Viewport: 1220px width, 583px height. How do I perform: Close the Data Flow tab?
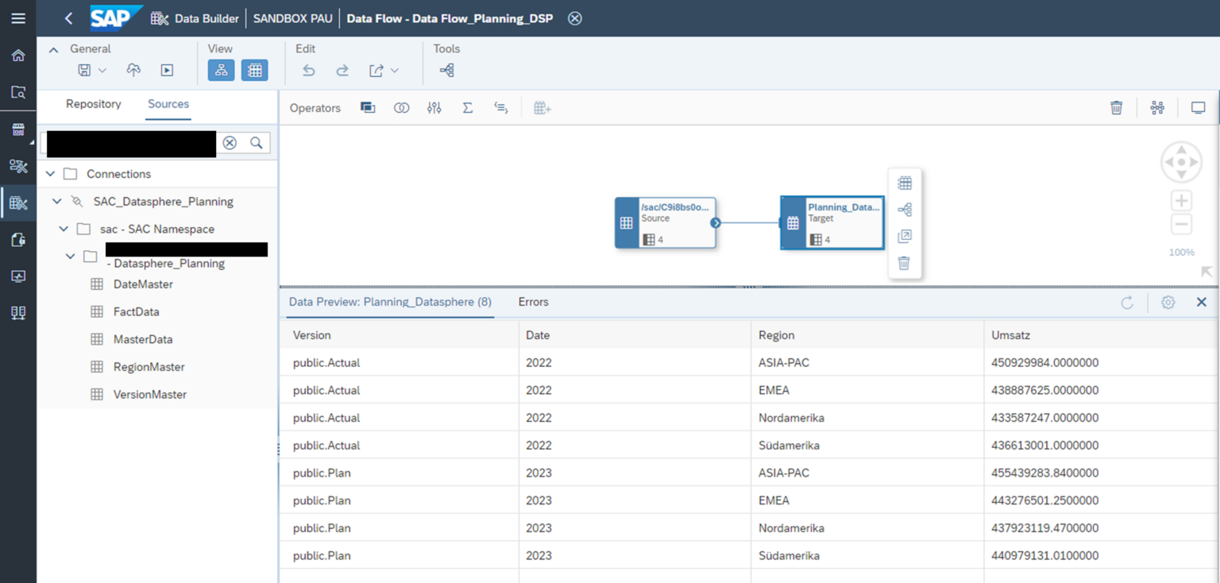pos(575,17)
